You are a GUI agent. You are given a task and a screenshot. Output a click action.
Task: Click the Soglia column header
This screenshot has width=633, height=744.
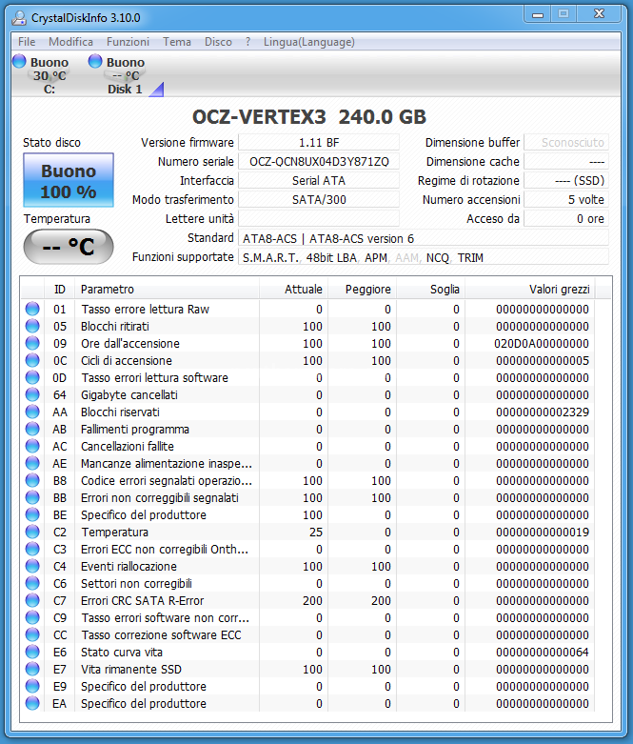tap(431, 290)
